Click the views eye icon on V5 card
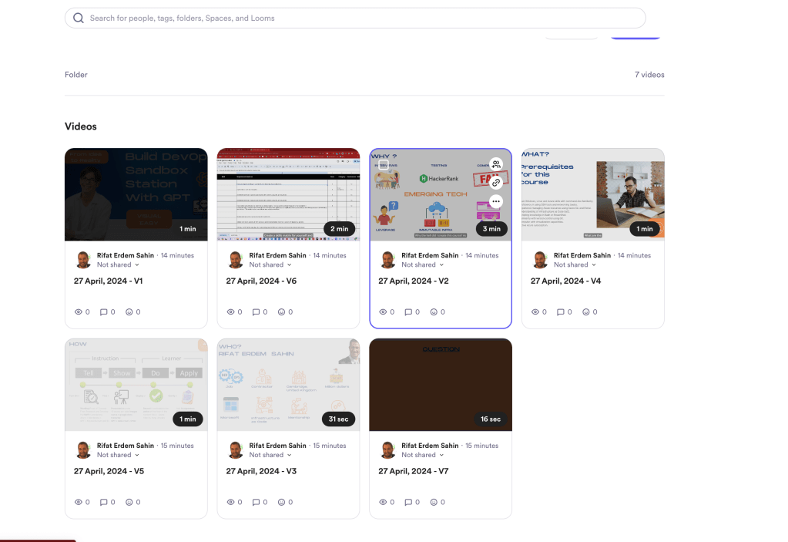Screen dimensions: 788x542 point(79,502)
